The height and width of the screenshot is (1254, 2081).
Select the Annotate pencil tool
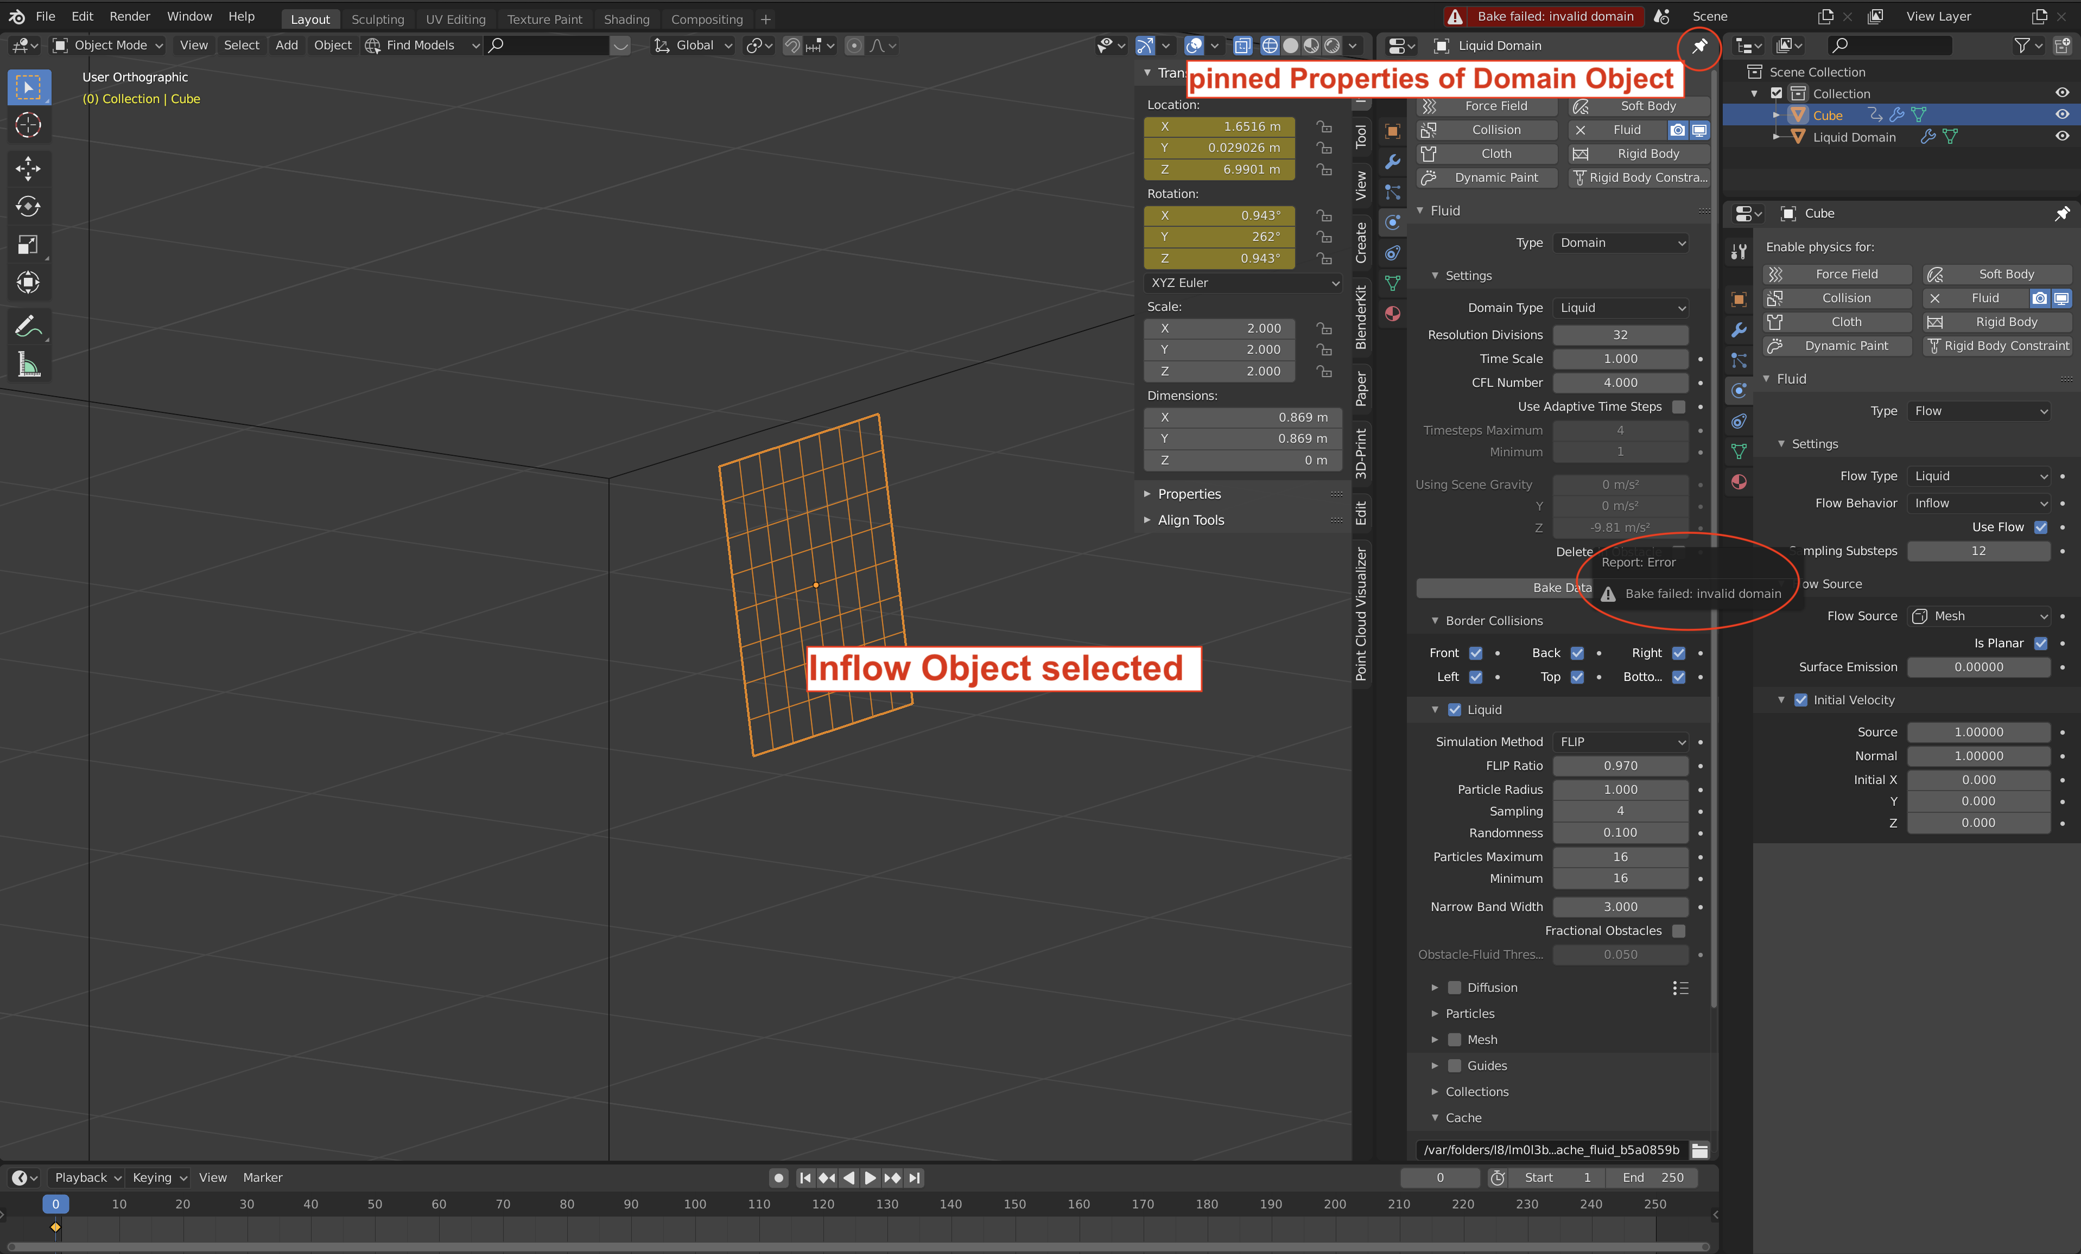[28, 326]
